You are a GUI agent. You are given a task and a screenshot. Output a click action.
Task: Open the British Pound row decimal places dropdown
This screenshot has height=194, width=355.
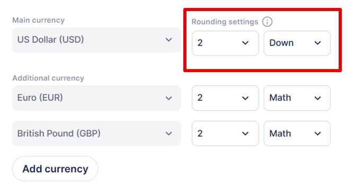pos(225,134)
